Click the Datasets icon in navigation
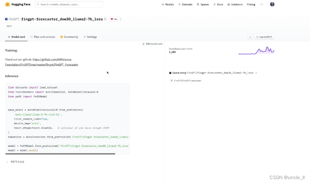Viewport: 310px width, 183px height. coord(179,4)
